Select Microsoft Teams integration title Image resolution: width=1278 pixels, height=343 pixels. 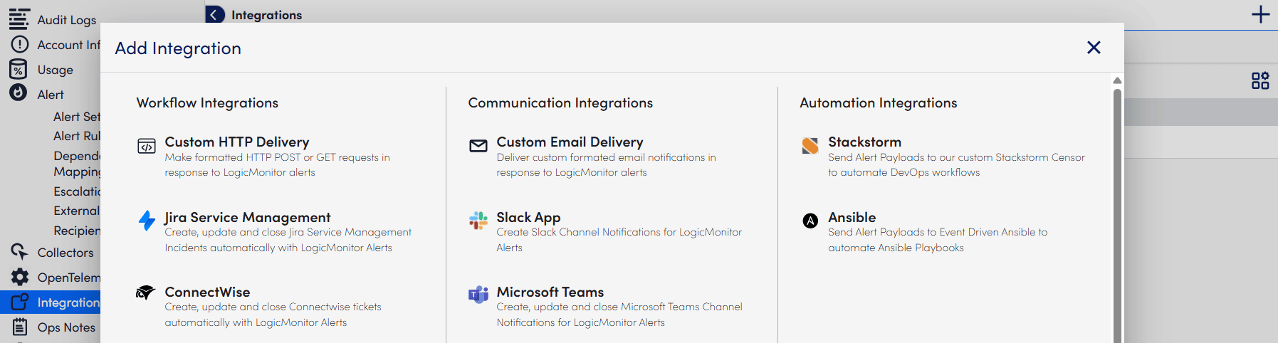pos(550,292)
